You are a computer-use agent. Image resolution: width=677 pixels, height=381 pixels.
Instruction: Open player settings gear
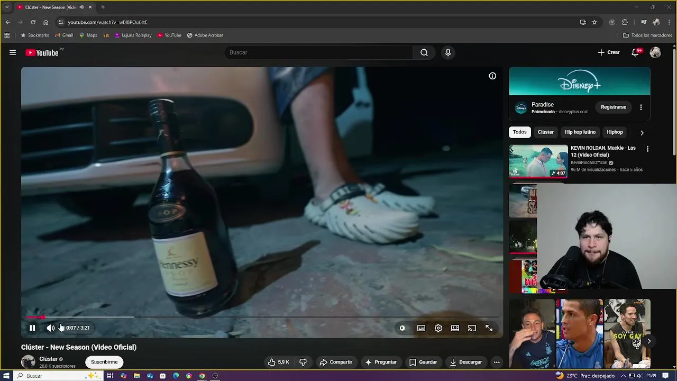point(438,328)
